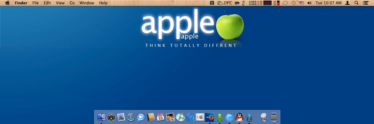This screenshot has width=374, height=124.
Task: Launch QQ penguin app in Dock
Action: click(239, 117)
